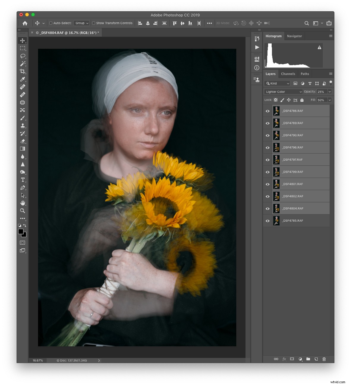Choose the Lasso tool

tap(23, 56)
